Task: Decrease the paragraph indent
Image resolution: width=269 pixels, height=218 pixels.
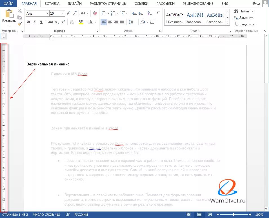Action: pos(135,13)
